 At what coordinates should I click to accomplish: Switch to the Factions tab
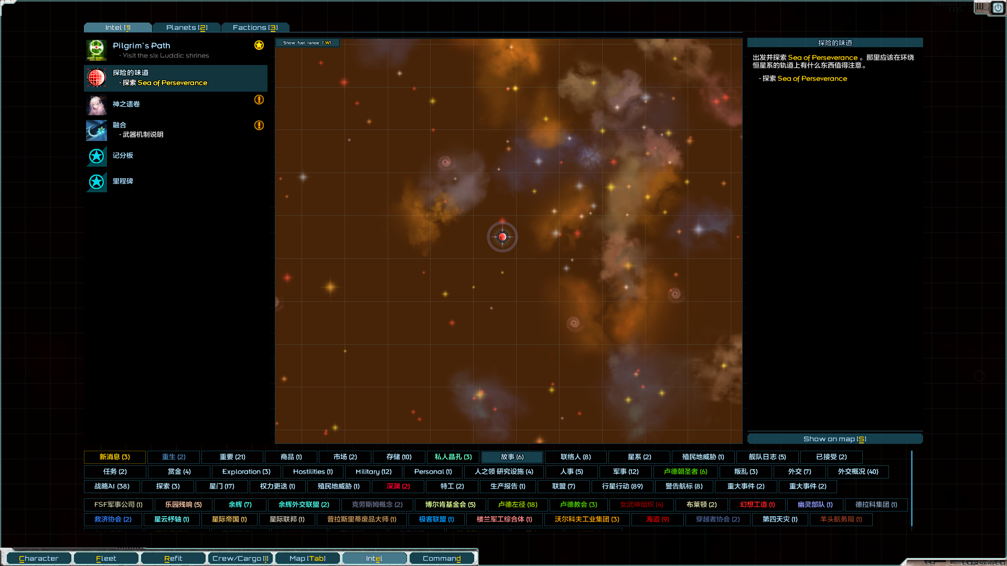[255, 27]
